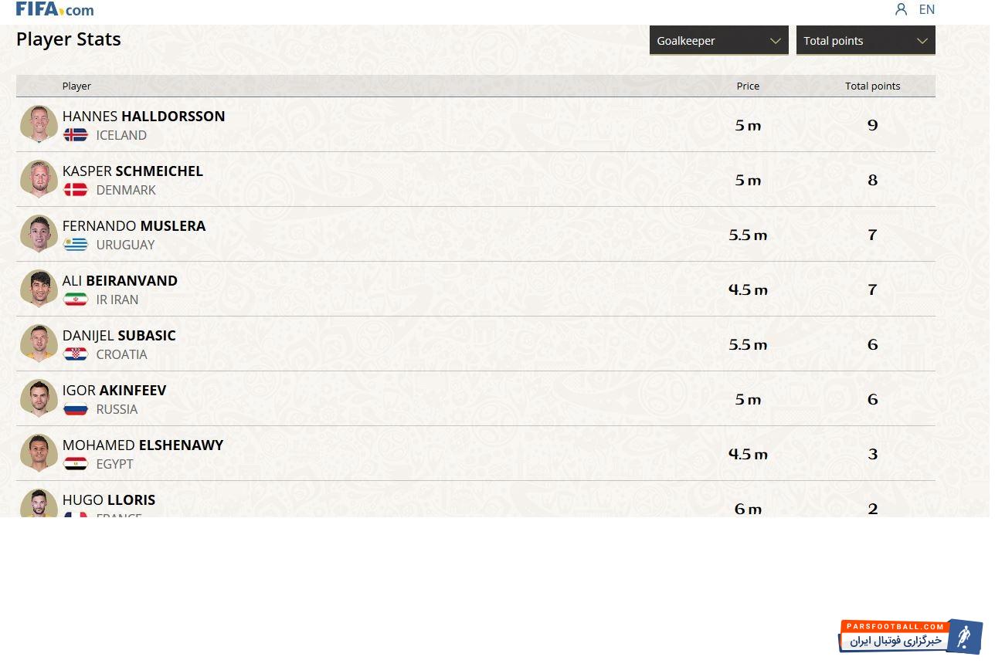The width and height of the screenshot is (995, 667).
Task: Click the Denmark flag icon
Action: 76,190
